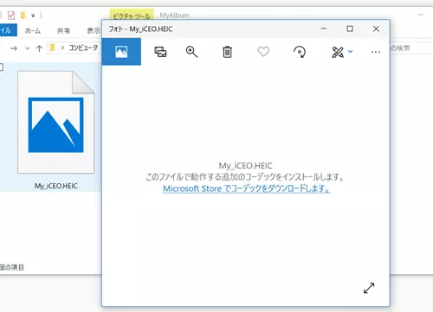This screenshot has height=312, width=433.
Task: Open the collection view in Photos
Action: [121, 52]
